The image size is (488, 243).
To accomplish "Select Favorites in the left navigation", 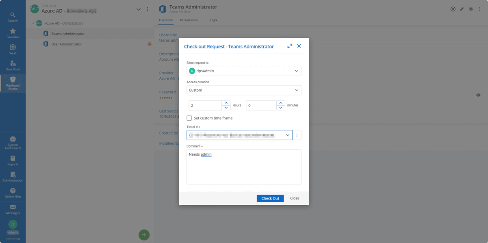I will (x=13, y=33).
